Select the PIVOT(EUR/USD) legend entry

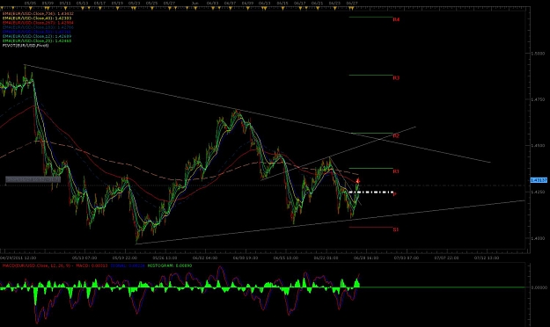tap(26, 45)
